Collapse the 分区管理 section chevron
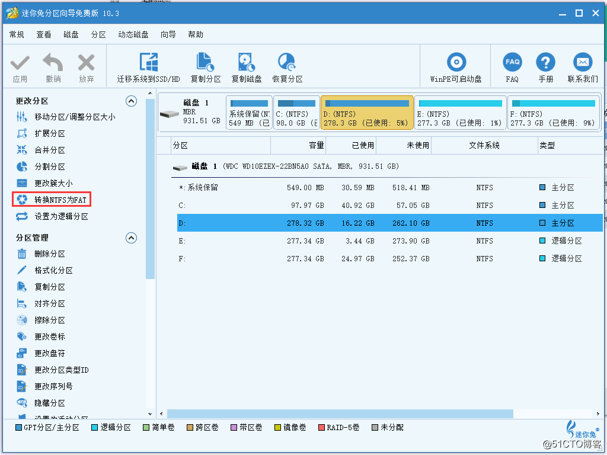This screenshot has height=455, width=607. [131, 238]
